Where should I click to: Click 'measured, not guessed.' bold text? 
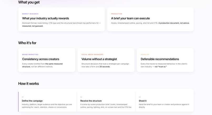click(x=33, y=26)
